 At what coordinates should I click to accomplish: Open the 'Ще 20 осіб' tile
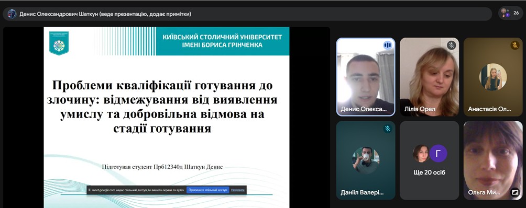pos(430,160)
